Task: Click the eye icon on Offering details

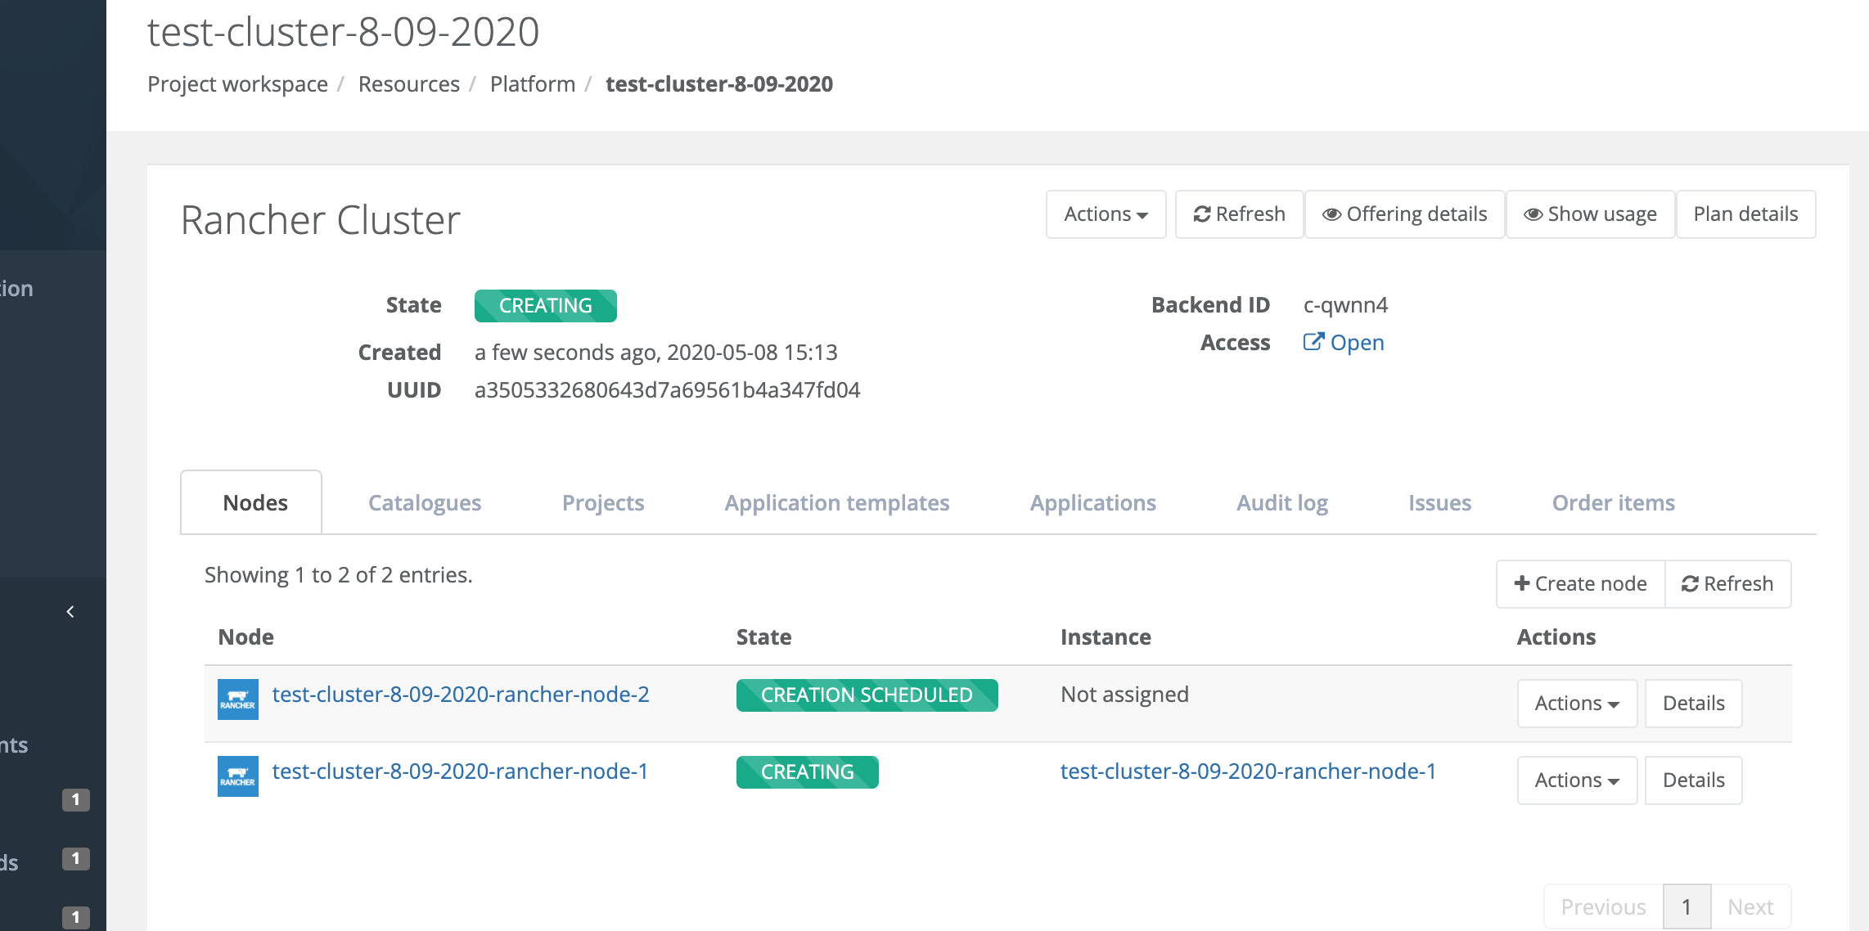Action: 1331,214
